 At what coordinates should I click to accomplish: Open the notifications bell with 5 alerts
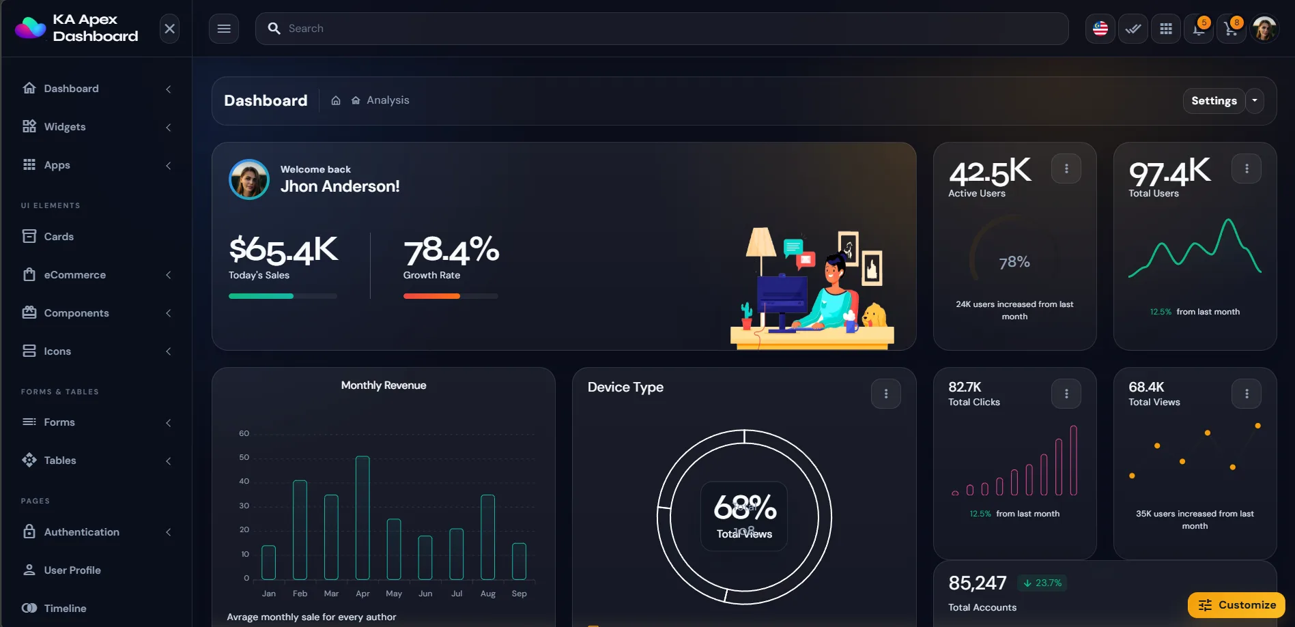click(1199, 29)
